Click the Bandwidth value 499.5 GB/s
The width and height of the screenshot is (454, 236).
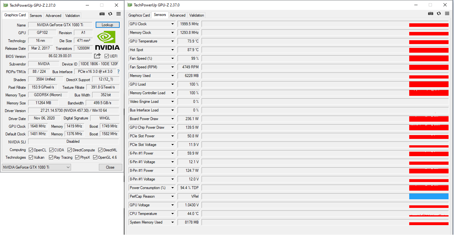(103, 103)
